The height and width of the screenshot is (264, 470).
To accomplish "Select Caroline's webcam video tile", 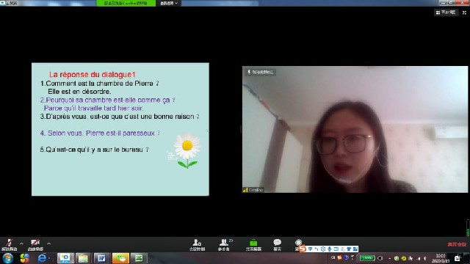I will coord(355,129).
